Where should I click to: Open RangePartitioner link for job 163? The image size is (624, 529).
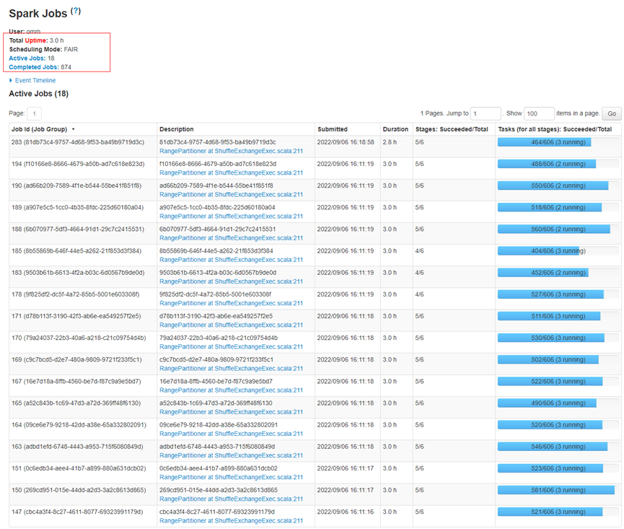point(232,455)
